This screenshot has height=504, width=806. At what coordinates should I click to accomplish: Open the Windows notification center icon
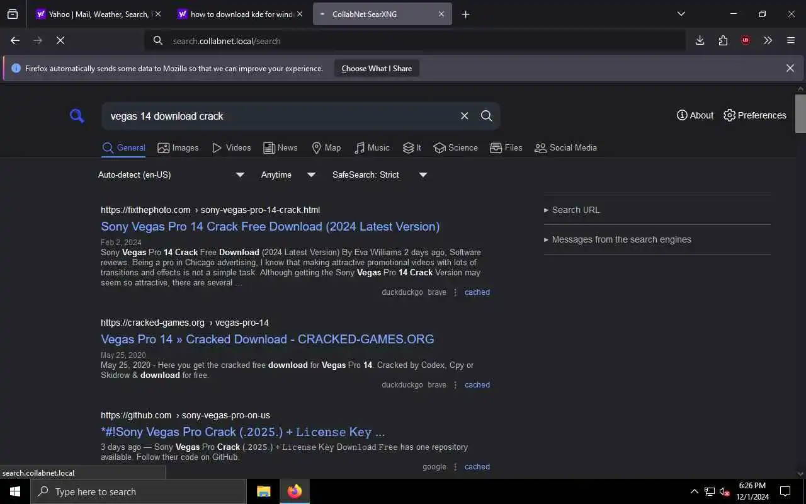tap(785, 491)
